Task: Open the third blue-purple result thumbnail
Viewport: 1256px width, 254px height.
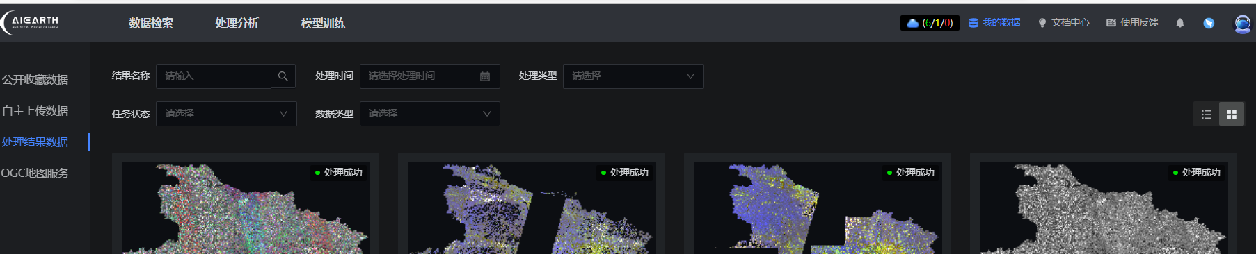Action: pyautogui.click(x=818, y=208)
